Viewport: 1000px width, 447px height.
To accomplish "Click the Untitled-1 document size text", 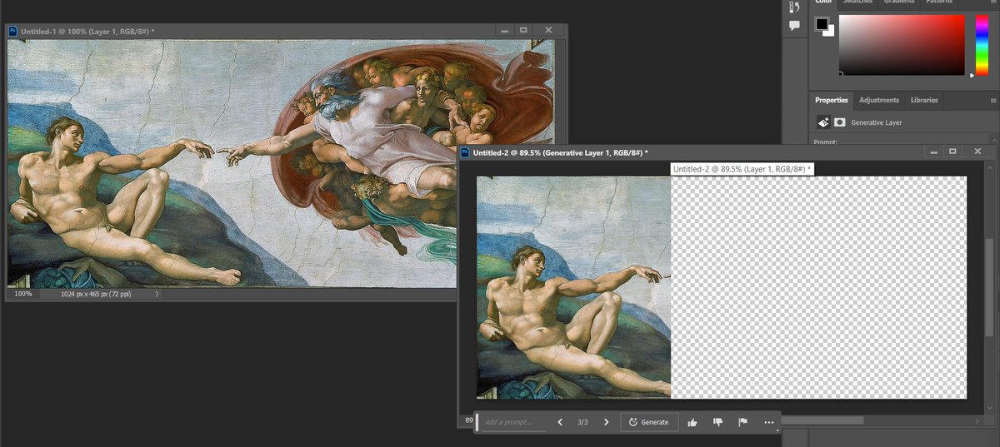I will point(97,294).
